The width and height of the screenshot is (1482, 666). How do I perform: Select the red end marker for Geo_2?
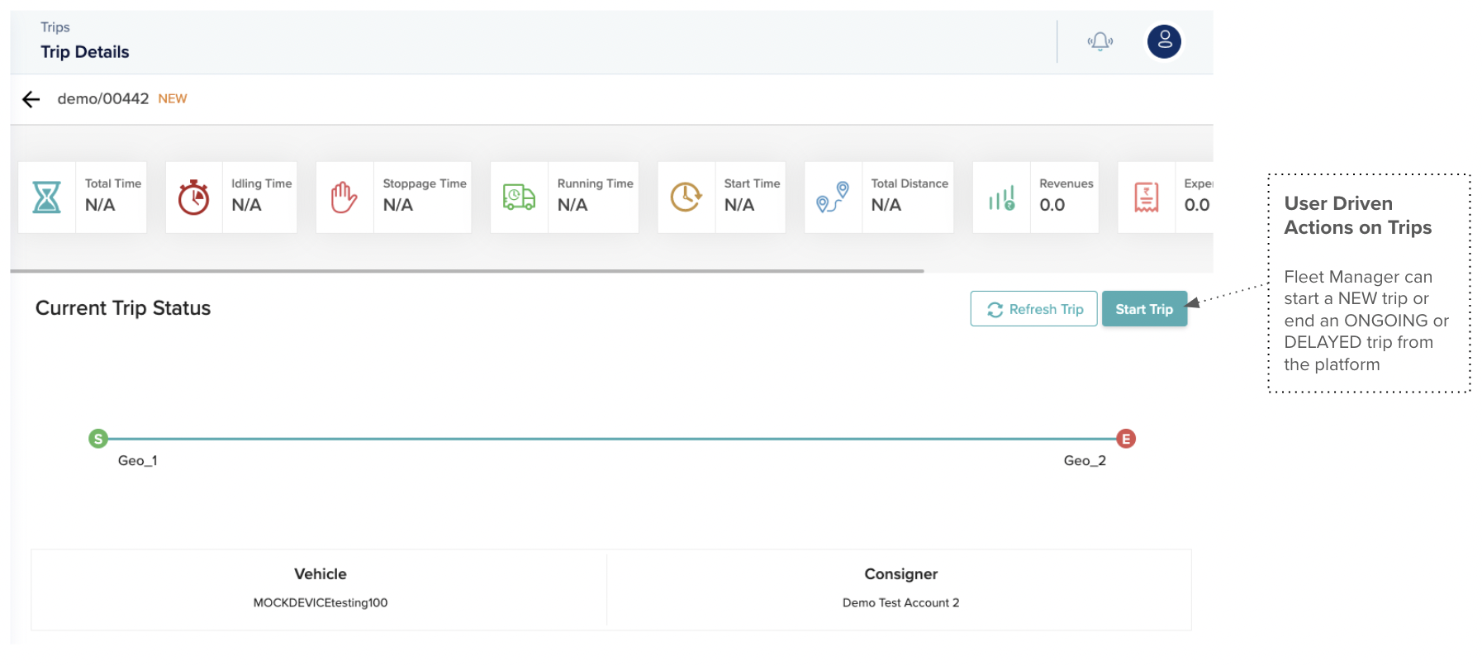point(1125,439)
